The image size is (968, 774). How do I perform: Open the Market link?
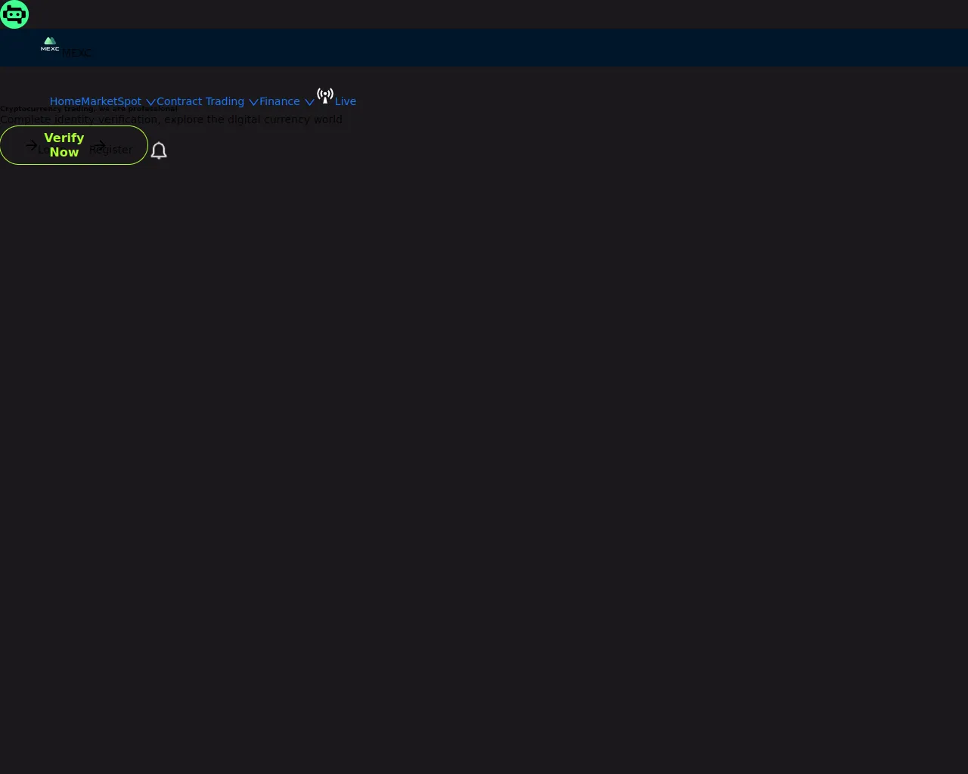coord(99,101)
